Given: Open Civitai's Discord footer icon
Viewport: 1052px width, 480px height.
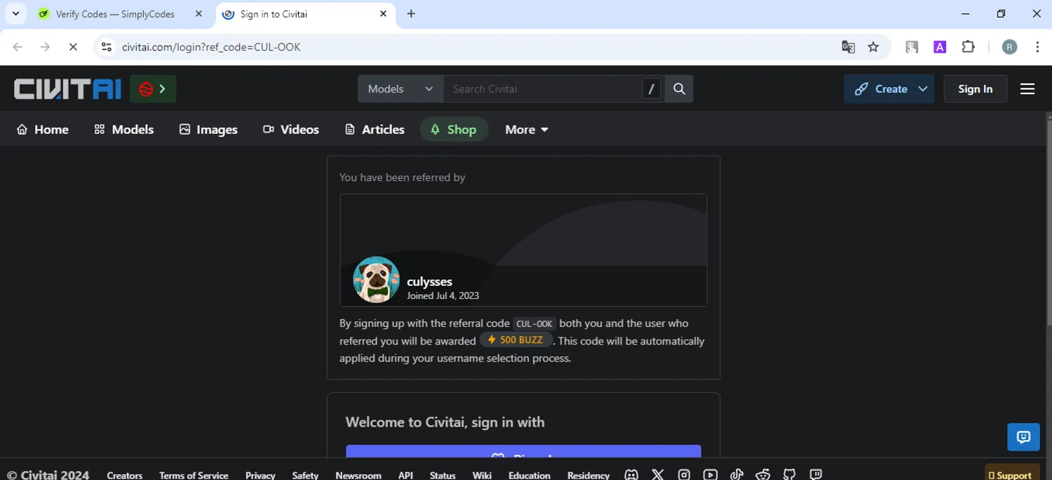Looking at the screenshot, I should click(x=631, y=474).
